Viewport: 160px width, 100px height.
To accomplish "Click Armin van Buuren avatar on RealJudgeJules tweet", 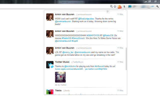I will 50,17.
